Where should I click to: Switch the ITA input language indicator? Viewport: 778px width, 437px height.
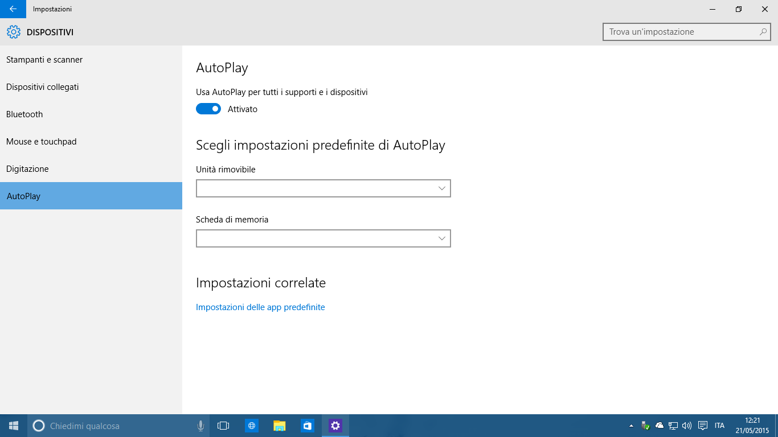pos(719,426)
